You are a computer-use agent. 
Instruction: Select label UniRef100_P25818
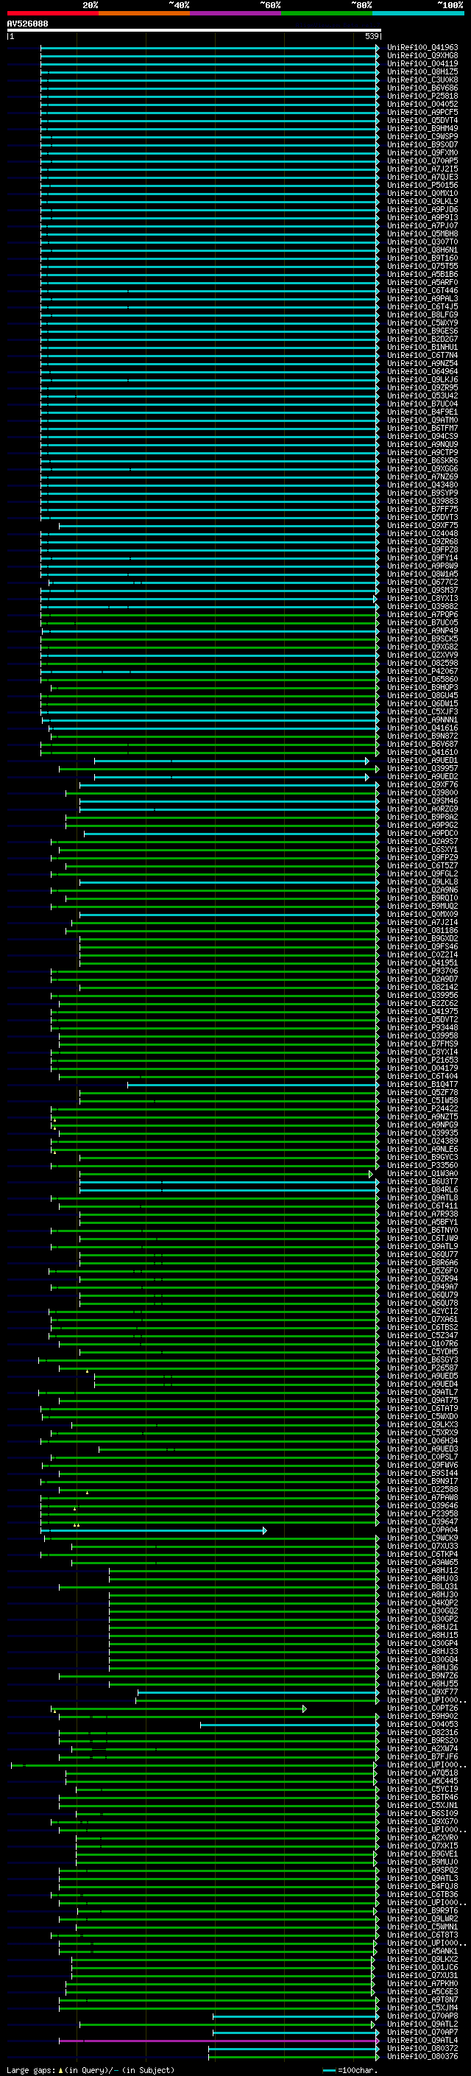[422, 96]
